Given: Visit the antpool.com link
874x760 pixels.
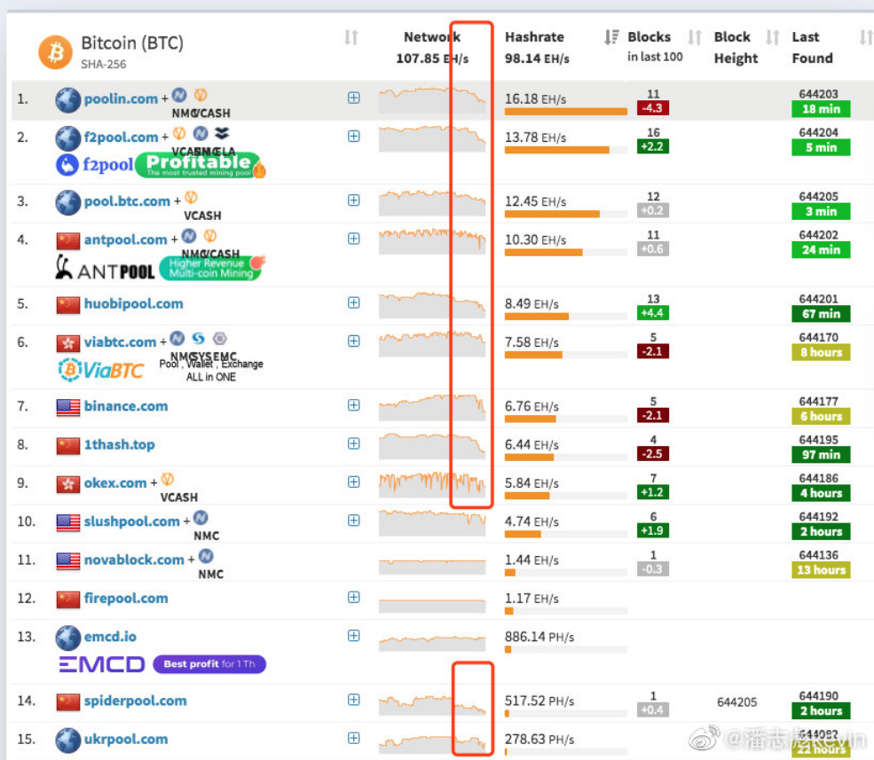Looking at the screenshot, I should pyautogui.click(x=125, y=239).
